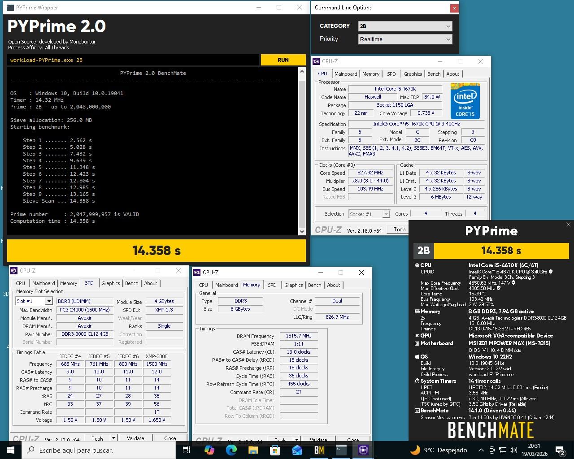Open the weather widget showing 9°C Despejado

pyautogui.click(x=439, y=450)
